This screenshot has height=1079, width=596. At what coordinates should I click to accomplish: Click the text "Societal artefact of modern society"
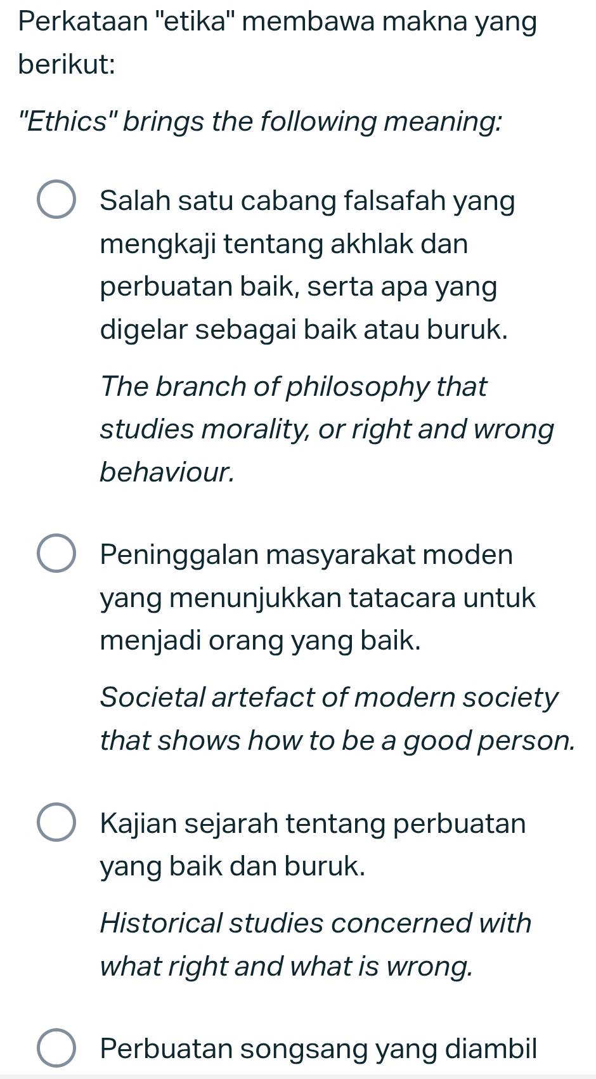[x=329, y=697]
